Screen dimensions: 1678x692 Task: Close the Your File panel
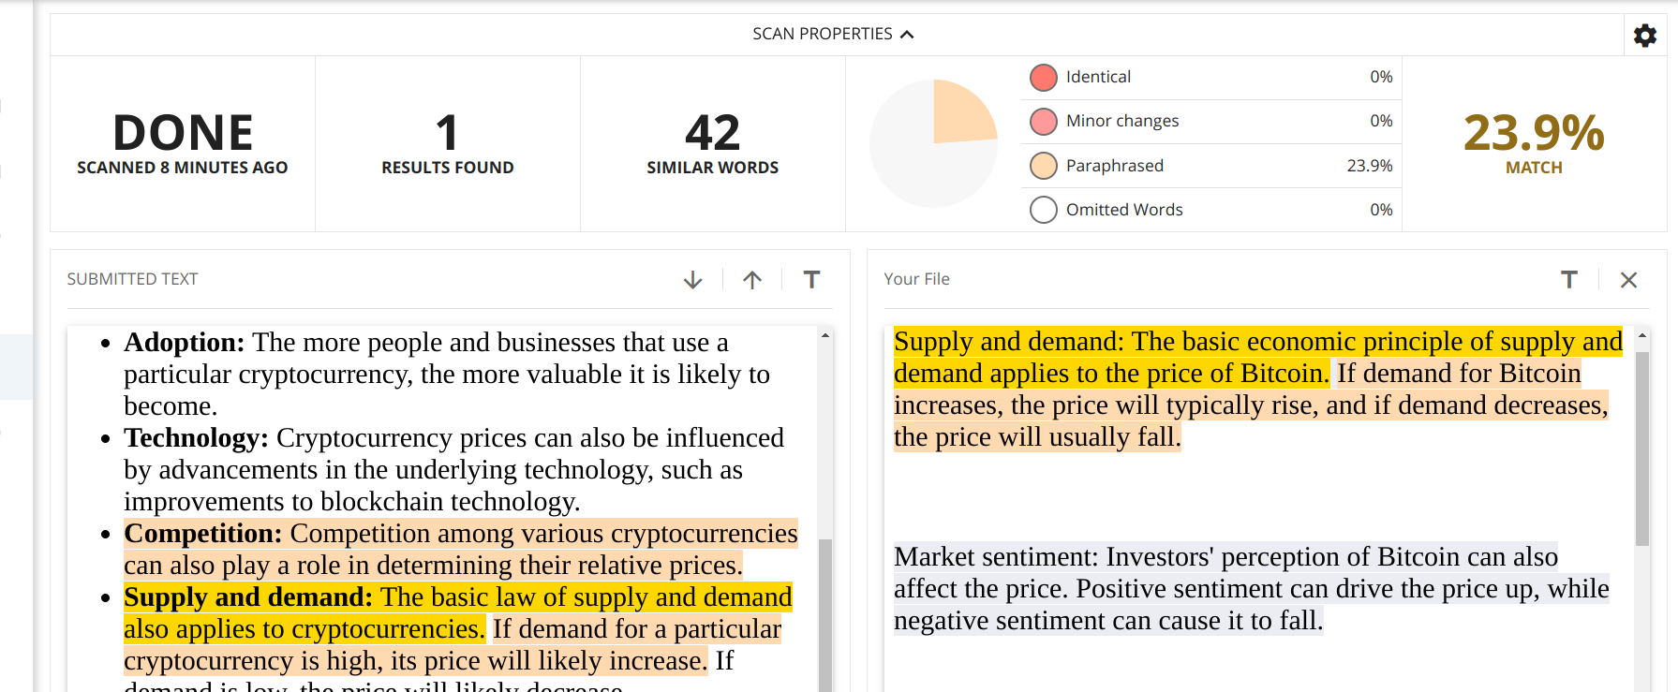(x=1628, y=279)
